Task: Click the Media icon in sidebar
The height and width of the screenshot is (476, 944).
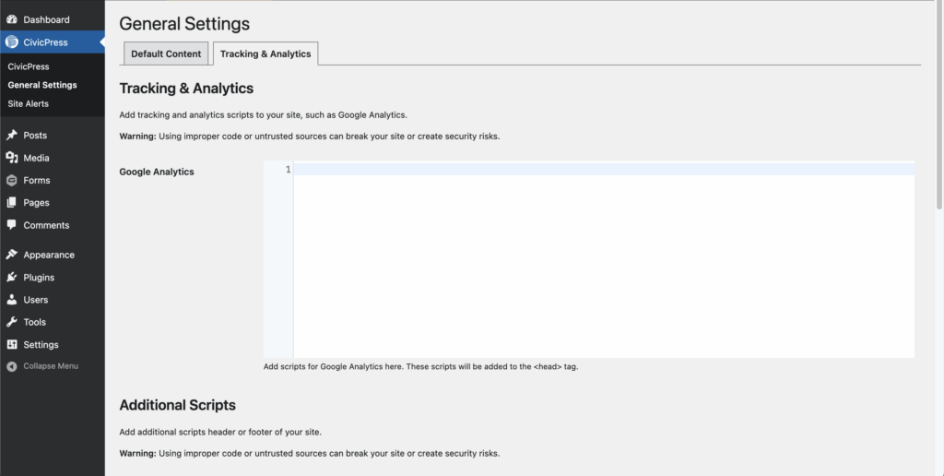Action: pos(11,158)
